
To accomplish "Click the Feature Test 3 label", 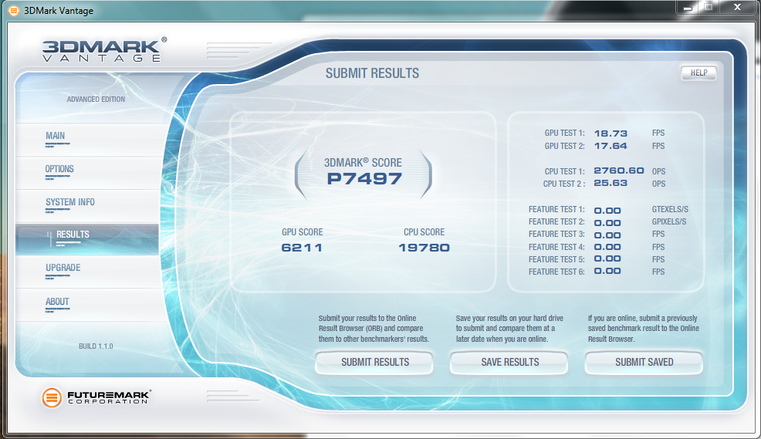I will pos(556,235).
